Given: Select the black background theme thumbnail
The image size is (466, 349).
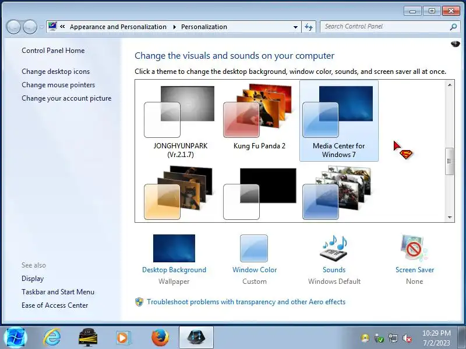Looking at the screenshot, I should tap(259, 194).
